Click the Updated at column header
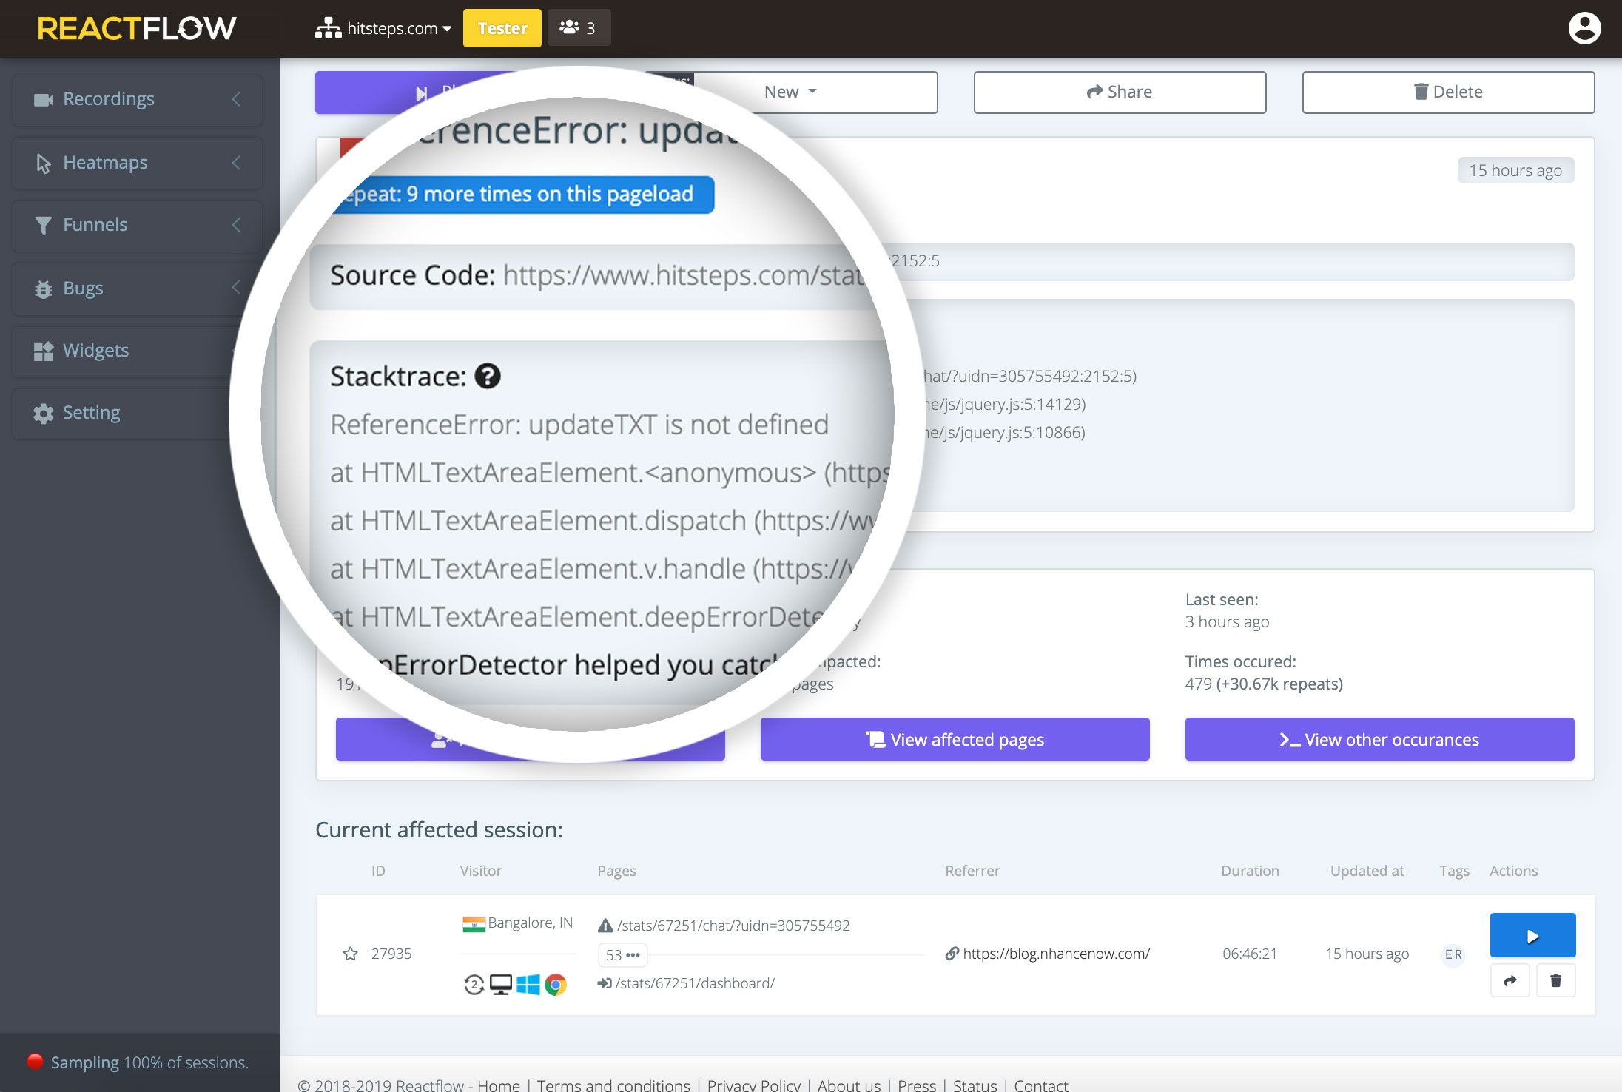 pos(1367,871)
